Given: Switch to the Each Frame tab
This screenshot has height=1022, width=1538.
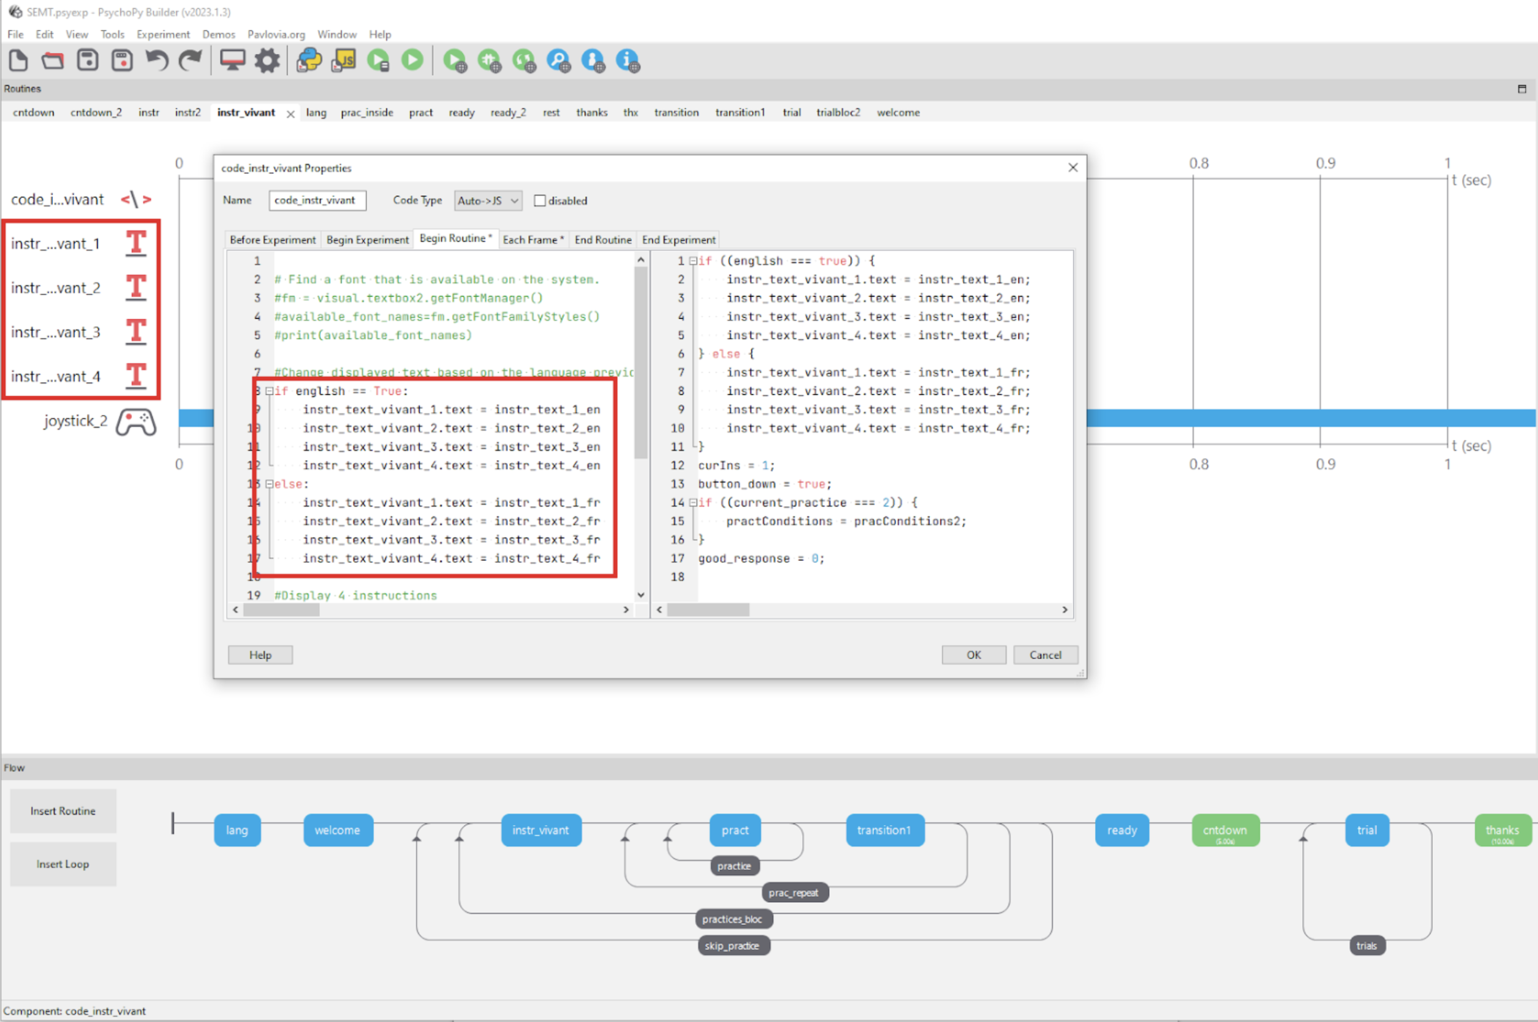Looking at the screenshot, I should pos(533,239).
